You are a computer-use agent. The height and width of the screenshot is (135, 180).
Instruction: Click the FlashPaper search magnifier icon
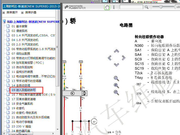(x=146, y=7)
